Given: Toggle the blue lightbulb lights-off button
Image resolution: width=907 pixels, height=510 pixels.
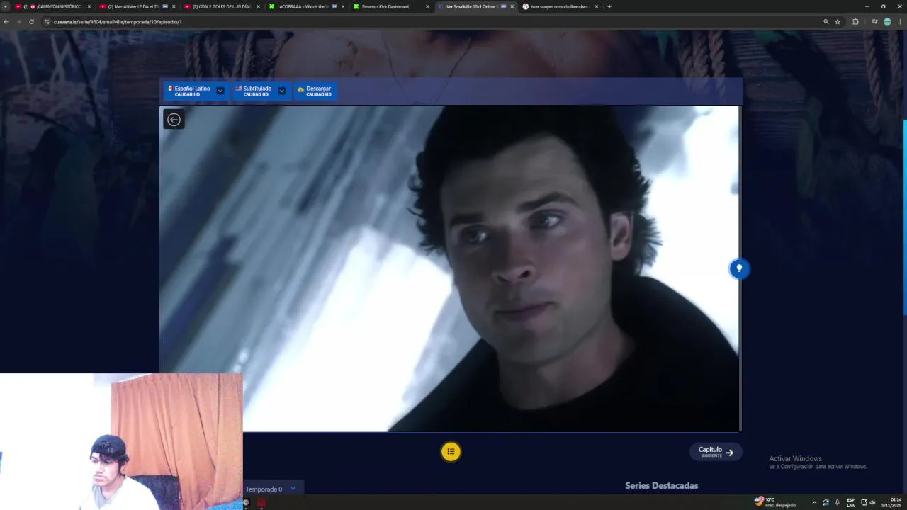Looking at the screenshot, I should pos(739,268).
